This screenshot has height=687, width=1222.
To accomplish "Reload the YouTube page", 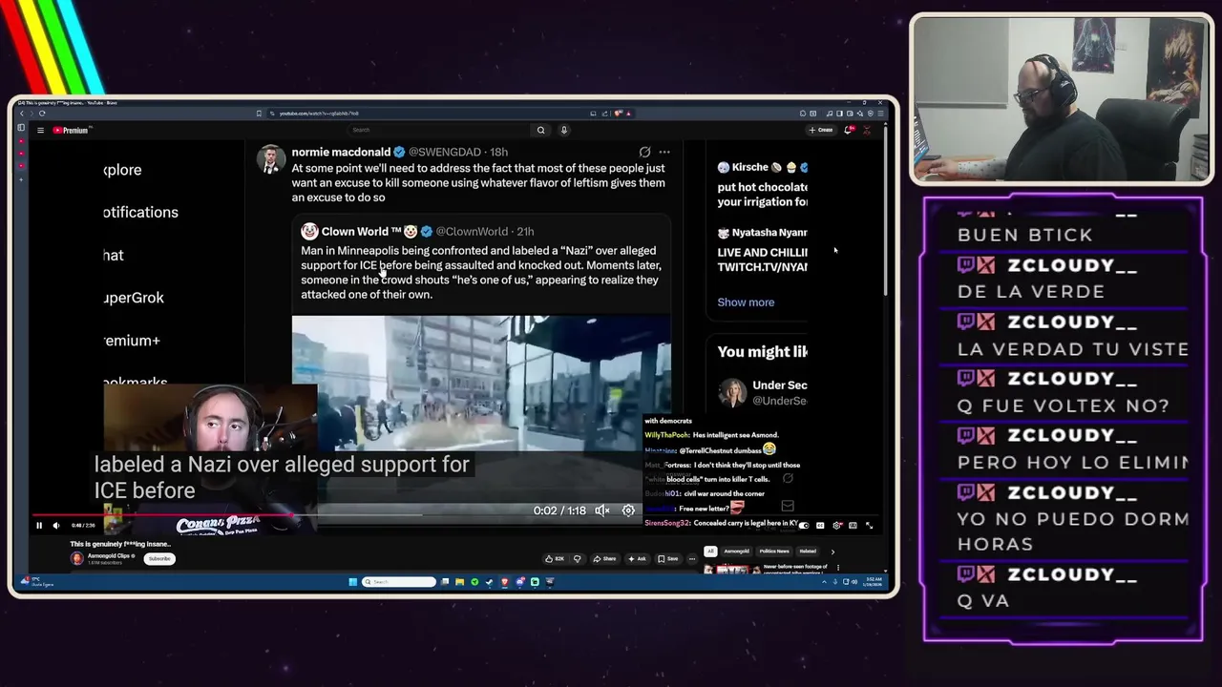I will [42, 114].
